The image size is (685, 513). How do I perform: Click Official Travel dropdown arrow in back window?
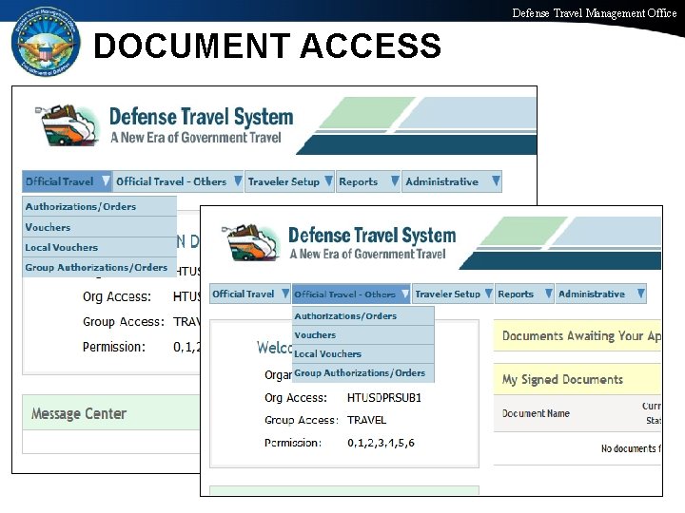(106, 180)
